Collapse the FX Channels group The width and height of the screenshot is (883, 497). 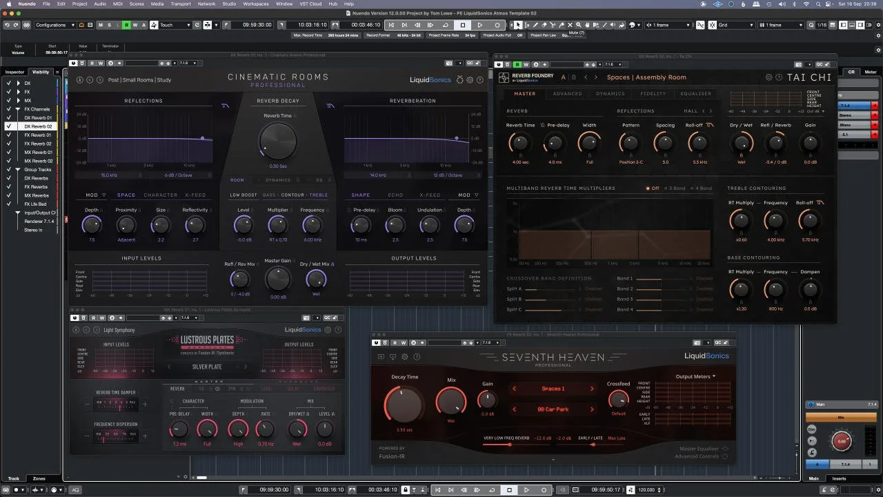tap(19, 109)
